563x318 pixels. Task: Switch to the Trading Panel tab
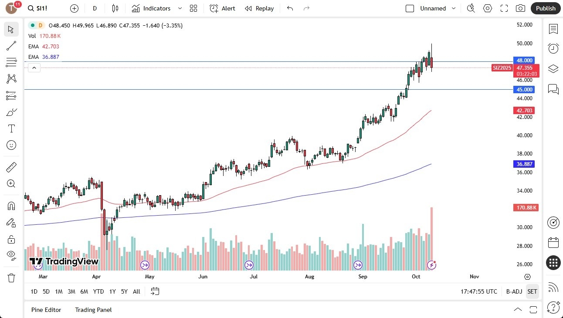coord(93,310)
